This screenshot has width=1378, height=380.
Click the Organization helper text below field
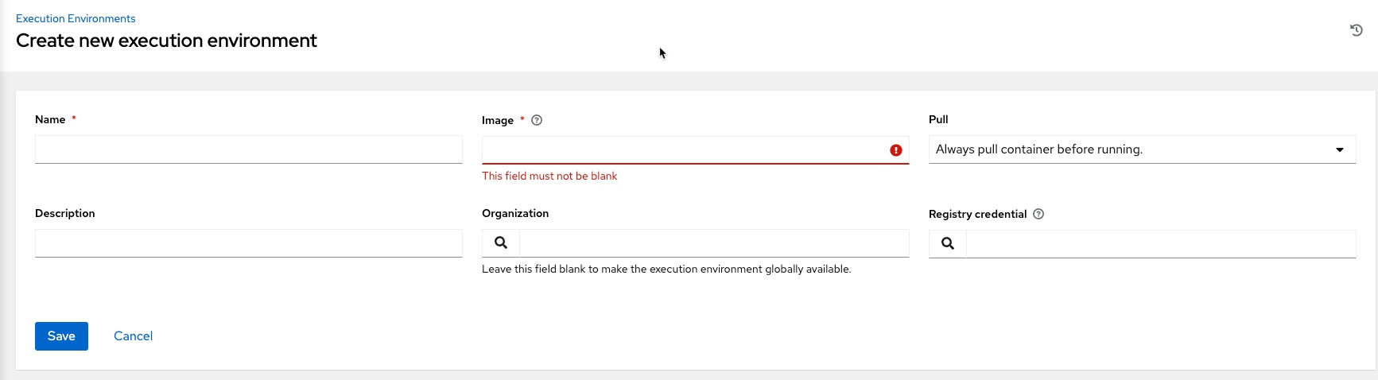point(666,269)
